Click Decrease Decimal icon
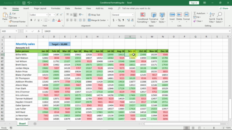 (132, 20)
